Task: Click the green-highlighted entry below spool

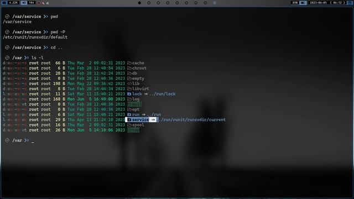Action: (133, 130)
